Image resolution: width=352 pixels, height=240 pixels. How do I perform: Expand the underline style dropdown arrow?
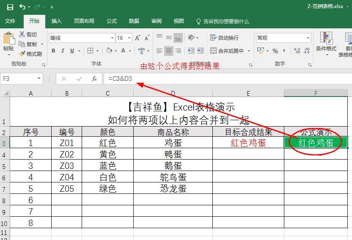pyautogui.click(x=79, y=51)
